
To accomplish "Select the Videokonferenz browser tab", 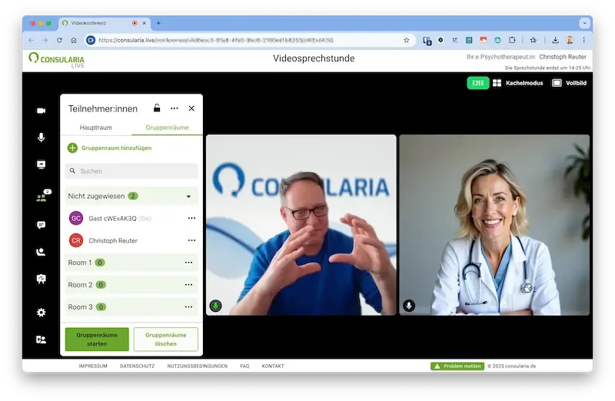I will 105,23.
